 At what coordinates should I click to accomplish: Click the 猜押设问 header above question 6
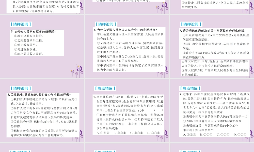coord(106,24)
